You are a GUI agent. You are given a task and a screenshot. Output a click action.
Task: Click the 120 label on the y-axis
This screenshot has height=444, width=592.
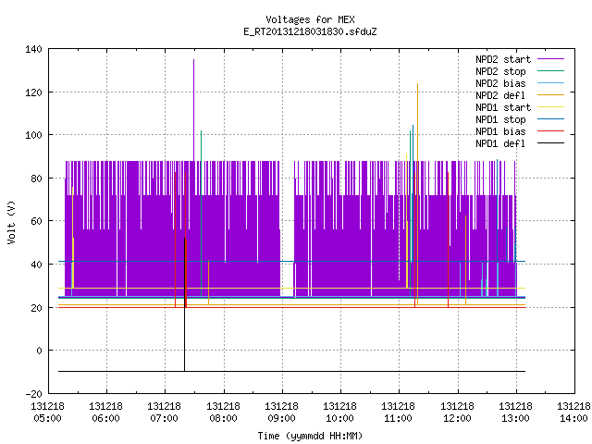coord(33,92)
